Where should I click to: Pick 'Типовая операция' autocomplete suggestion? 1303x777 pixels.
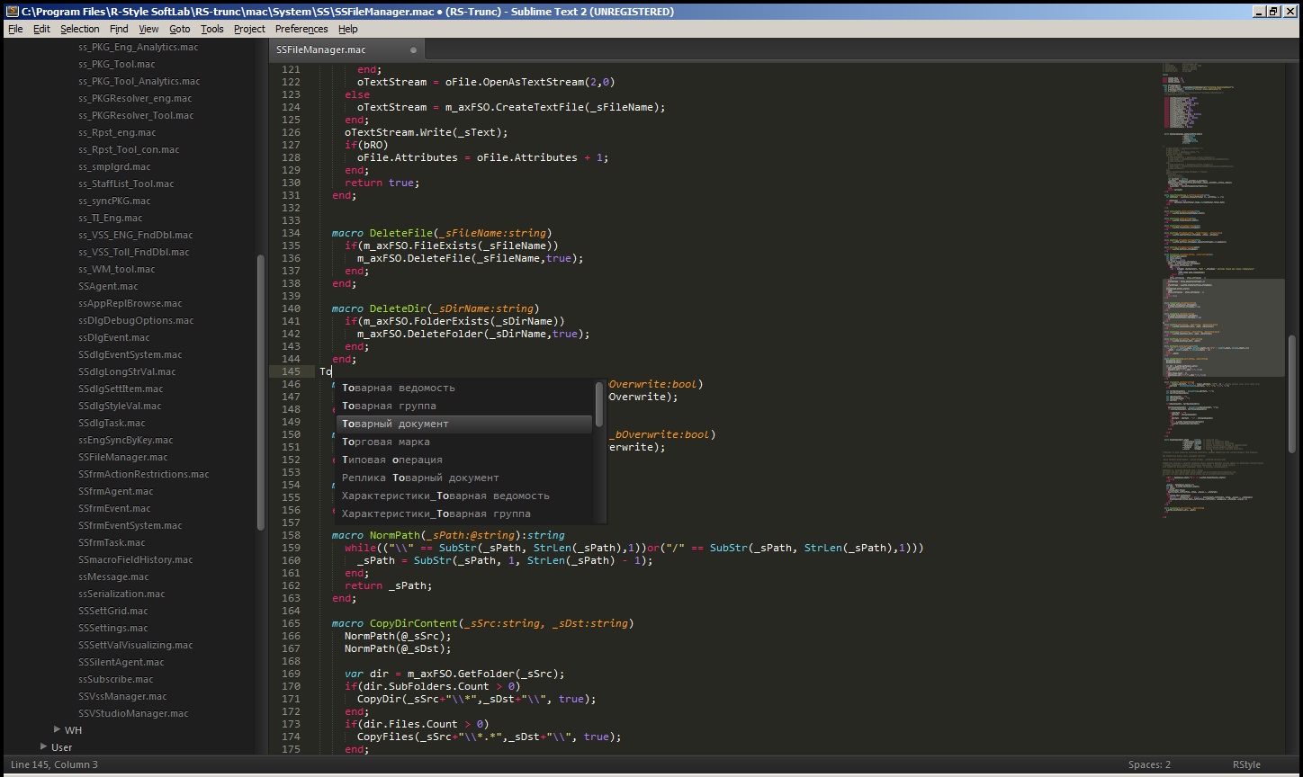tap(464, 460)
